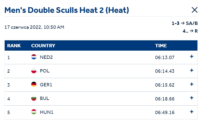Expand POL row details with plus icon
Viewport: 200px width, 120px height.
pyautogui.click(x=191, y=70)
